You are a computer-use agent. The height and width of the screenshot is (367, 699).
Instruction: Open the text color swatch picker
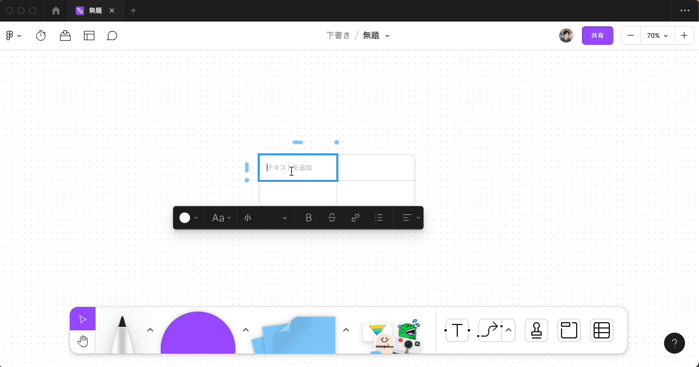(188, 218)
